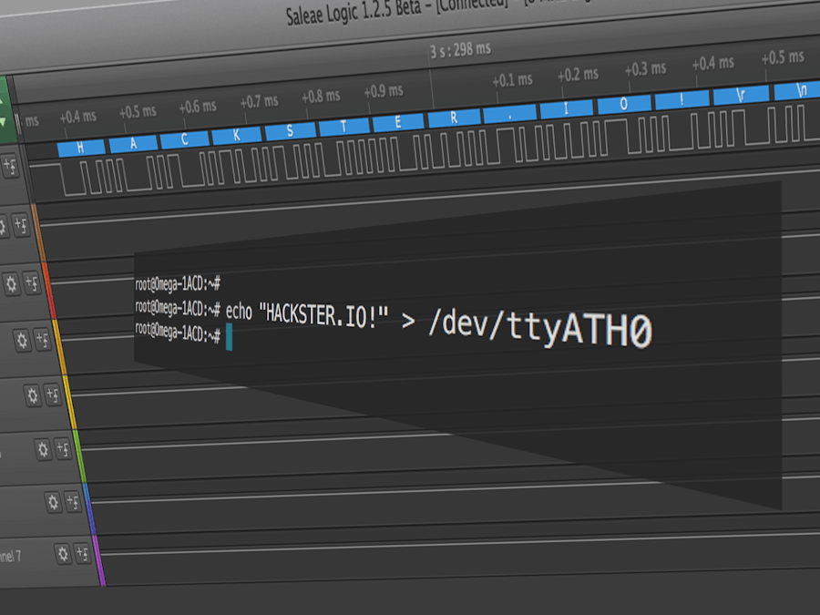Select the decoded 'A' byte label
The height and width of the screenshot is (615, 820).
(x=133, y=143)
